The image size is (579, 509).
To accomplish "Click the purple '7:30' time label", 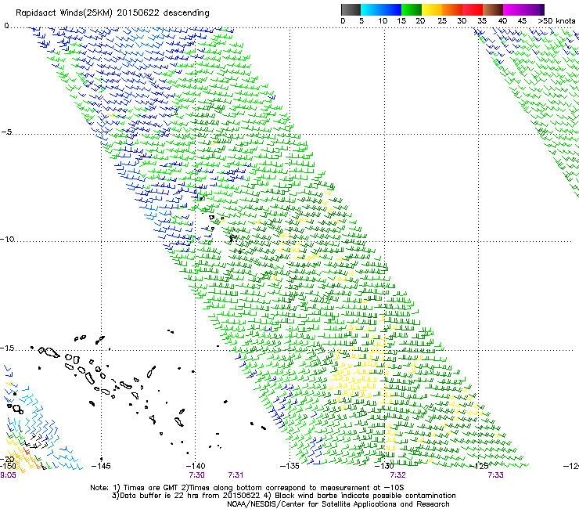I will click(197, 475).
